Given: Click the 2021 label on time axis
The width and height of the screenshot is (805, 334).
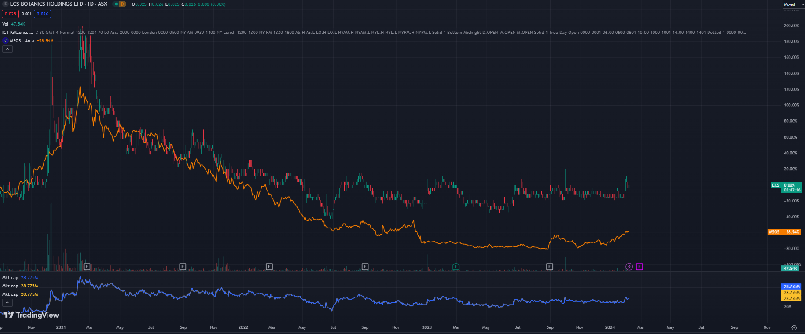Looking at the screenshot, I should coord(61,327).
